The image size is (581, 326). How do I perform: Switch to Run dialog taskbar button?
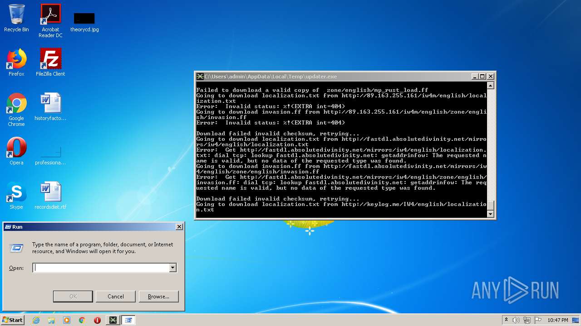tap(128, 320)
